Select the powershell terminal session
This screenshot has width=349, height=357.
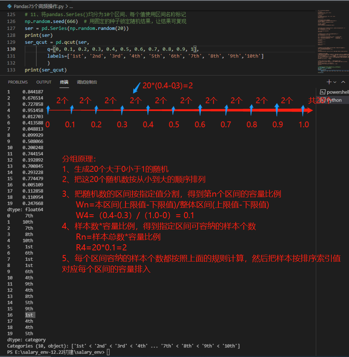(334, 92)
